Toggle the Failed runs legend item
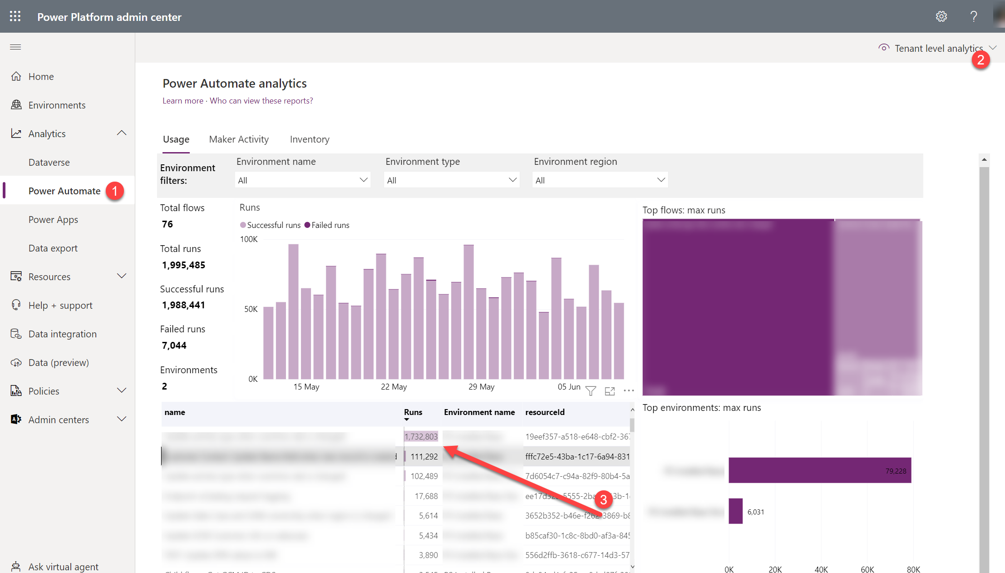 327,225
